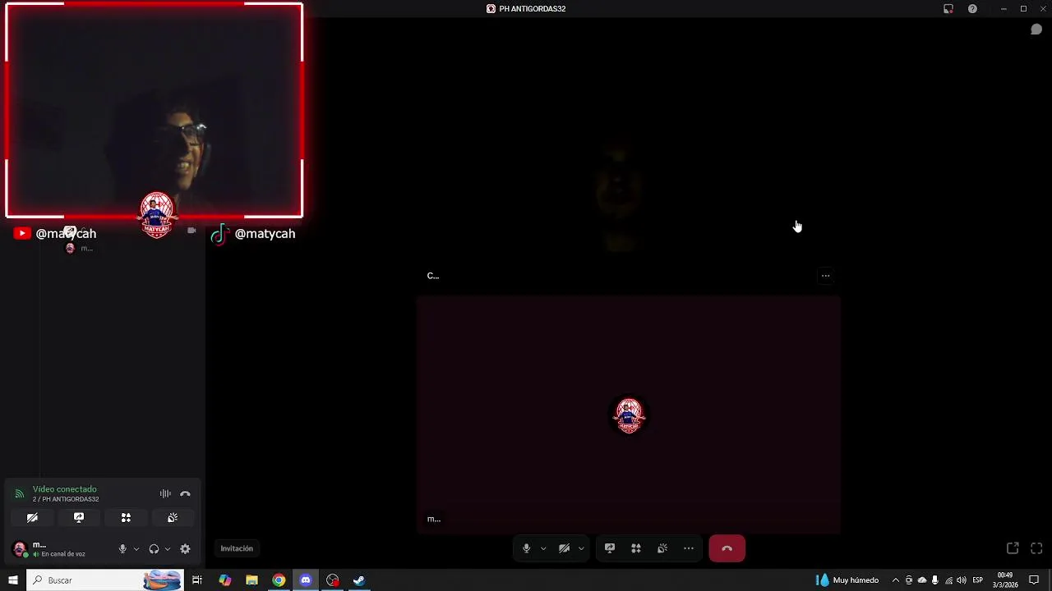Open volume control in the system tray

(962, 580)
